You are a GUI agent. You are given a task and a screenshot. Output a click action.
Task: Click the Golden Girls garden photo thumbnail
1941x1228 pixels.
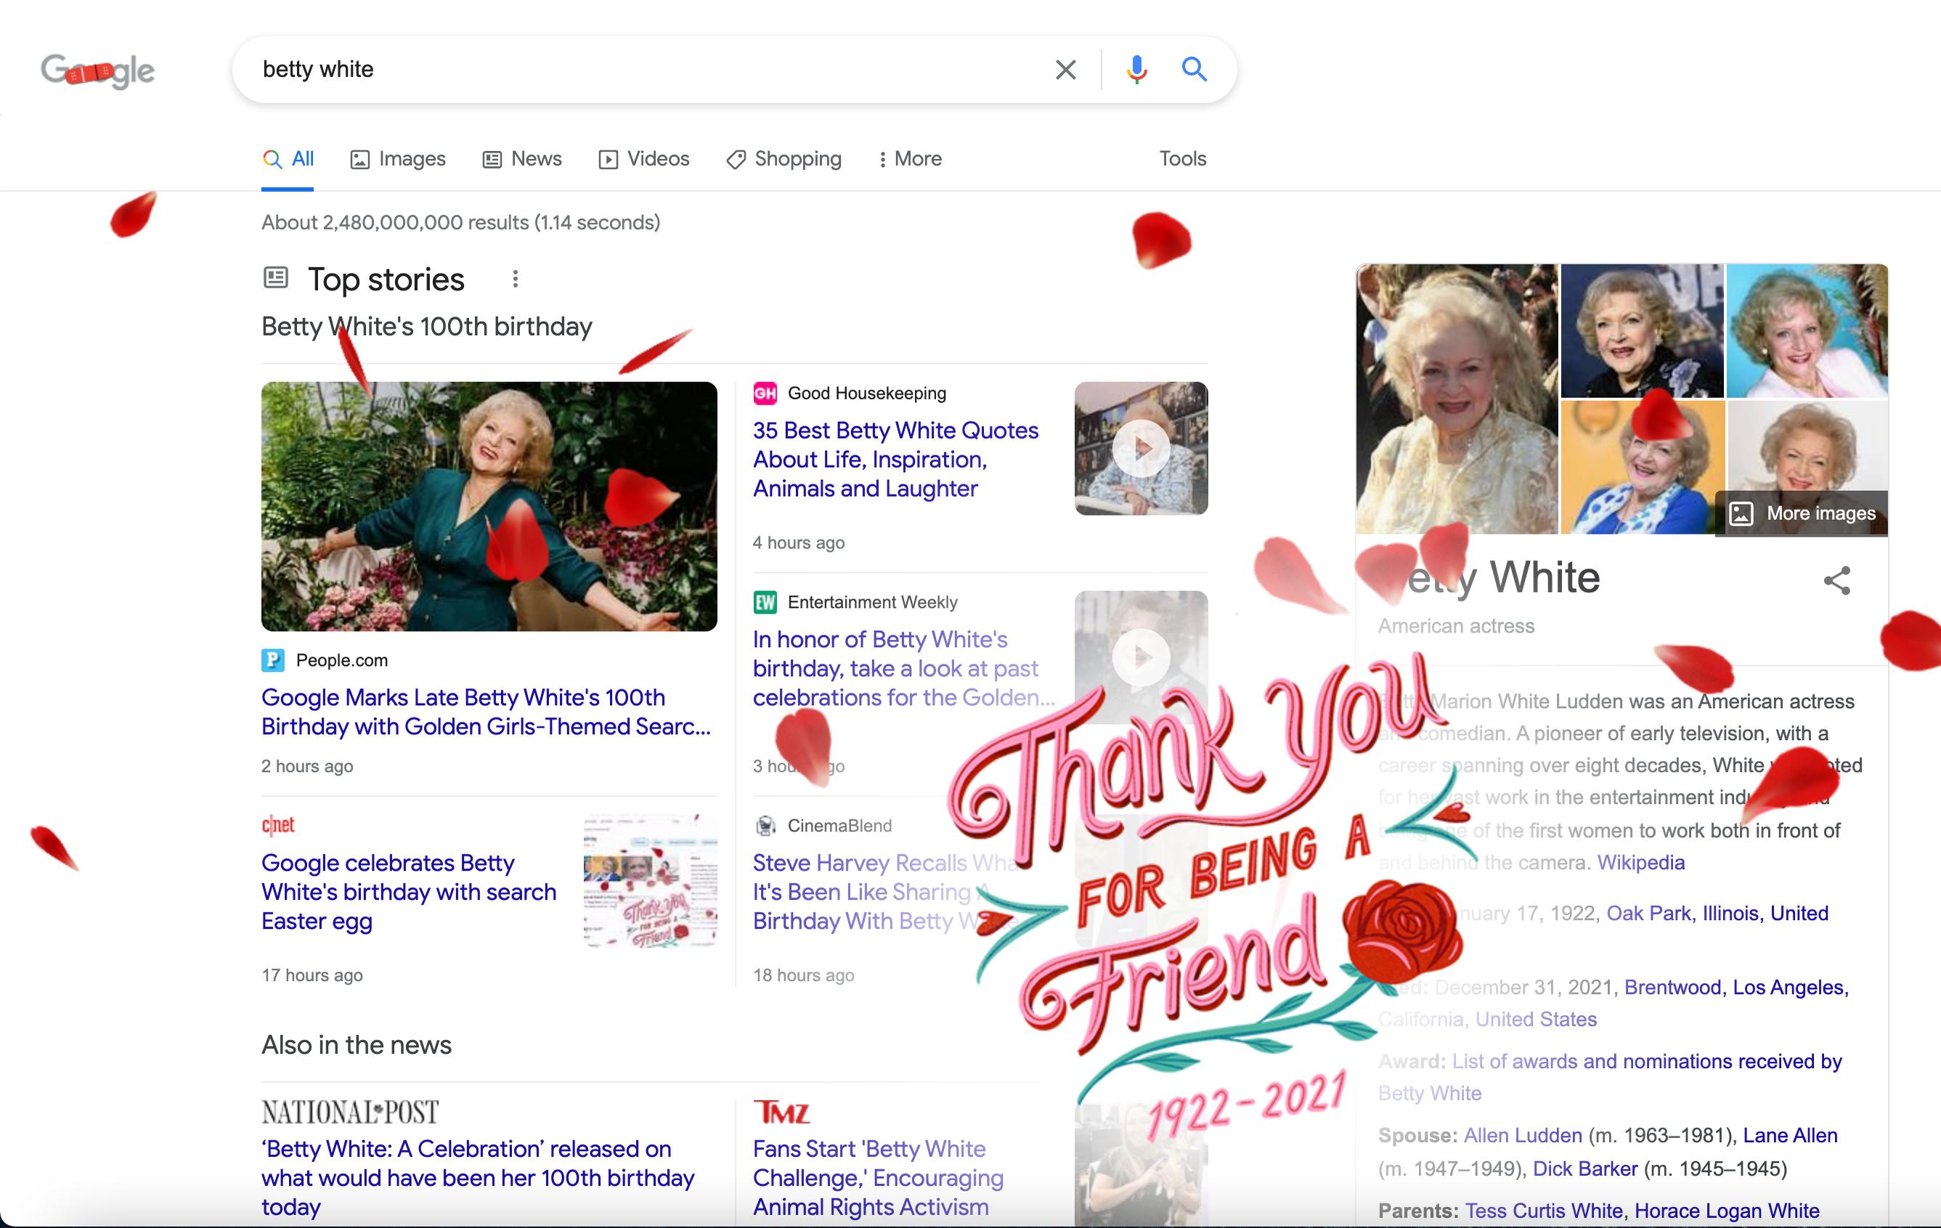(x=489, y=506)
